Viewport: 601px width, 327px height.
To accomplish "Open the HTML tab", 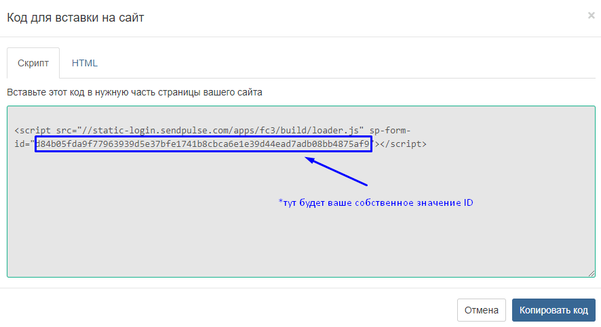I will coord(85,63).
